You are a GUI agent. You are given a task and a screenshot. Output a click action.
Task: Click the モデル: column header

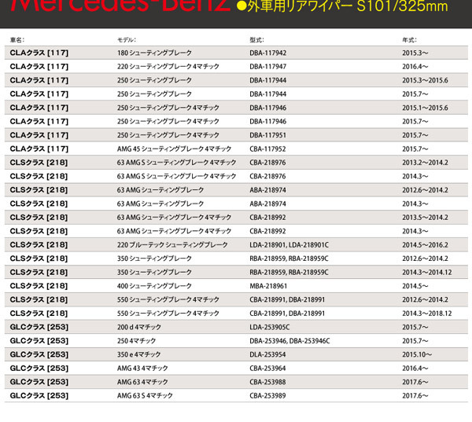pos(127,40)
